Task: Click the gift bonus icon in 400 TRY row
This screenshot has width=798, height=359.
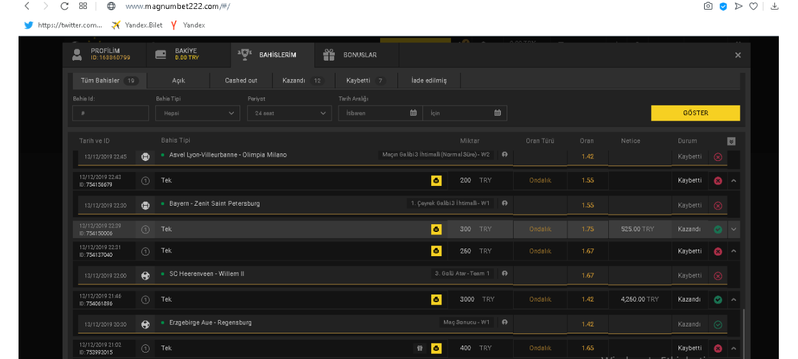Action: pyautogui.click(x=420, y=349)
